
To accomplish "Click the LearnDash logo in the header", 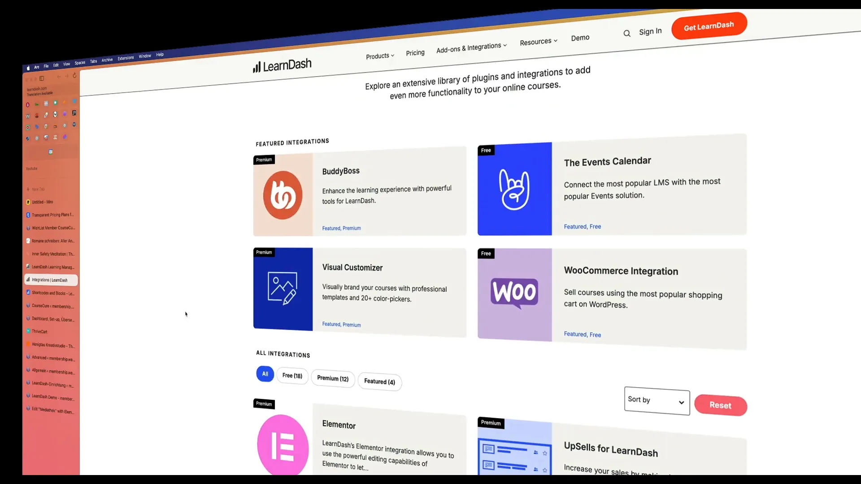I will point(282,66).
